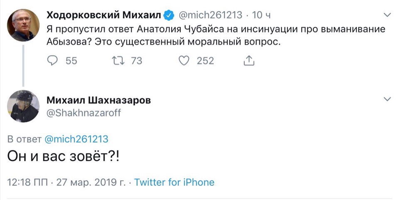Follow the @mich261213 link after "В ответ"

click(76, 139)
